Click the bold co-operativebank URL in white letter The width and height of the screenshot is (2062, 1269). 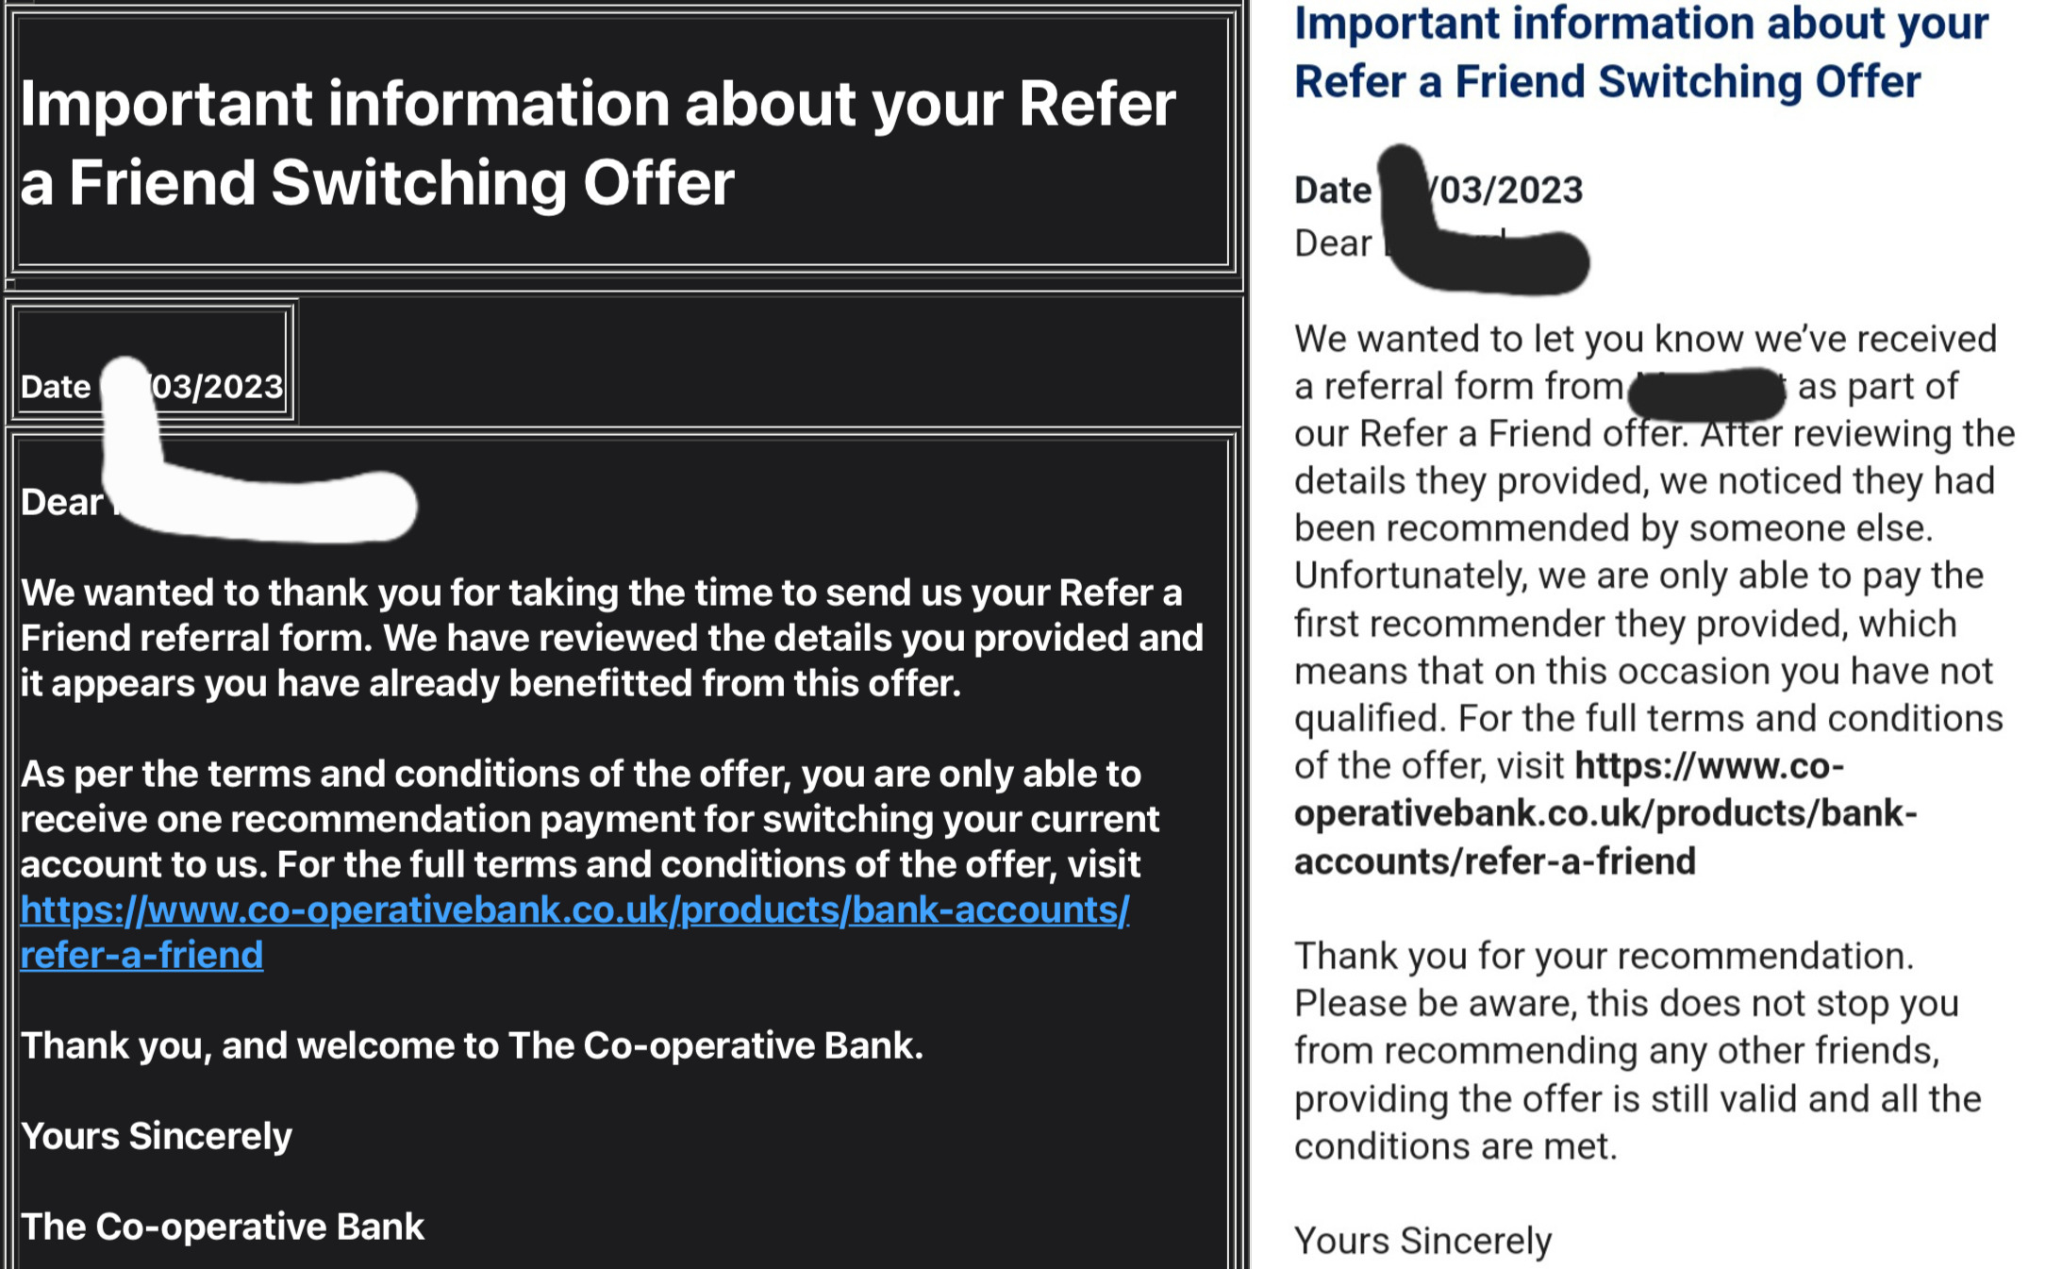tap(1605, 813)
